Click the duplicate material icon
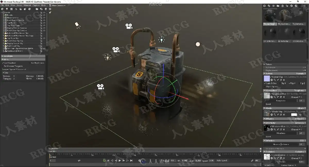Screen dimensions: 309x167 point(269,6)
